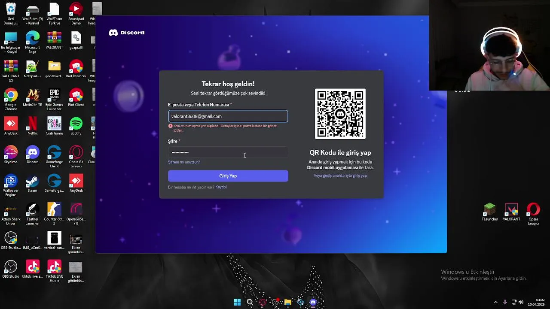The width and height of the screenshot is (550, 309).
Task: Click the red error icon below the email field
Action: [x=170, y=126]
